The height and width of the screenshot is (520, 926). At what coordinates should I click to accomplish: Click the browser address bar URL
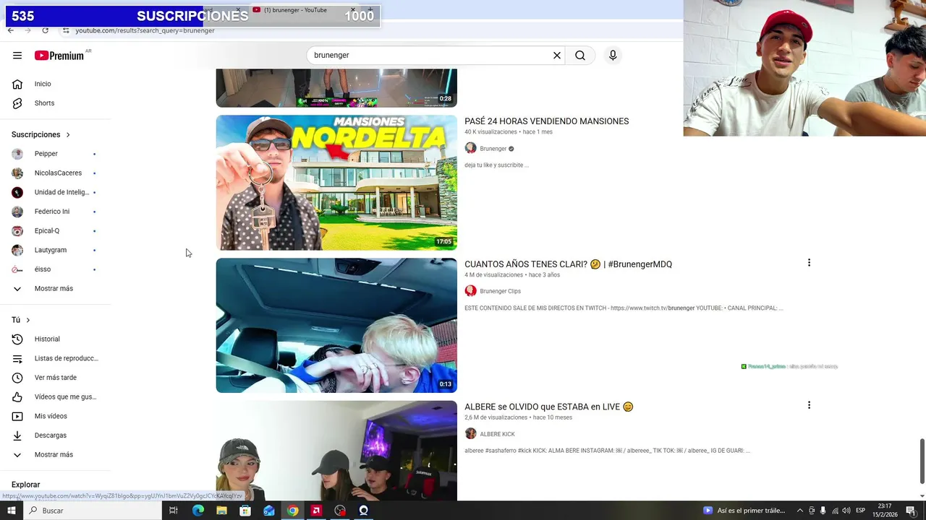[x=145, y=30]
